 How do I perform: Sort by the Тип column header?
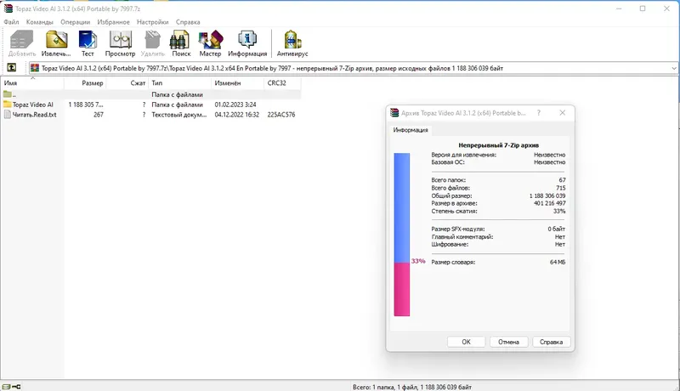(x=180, y=82)
